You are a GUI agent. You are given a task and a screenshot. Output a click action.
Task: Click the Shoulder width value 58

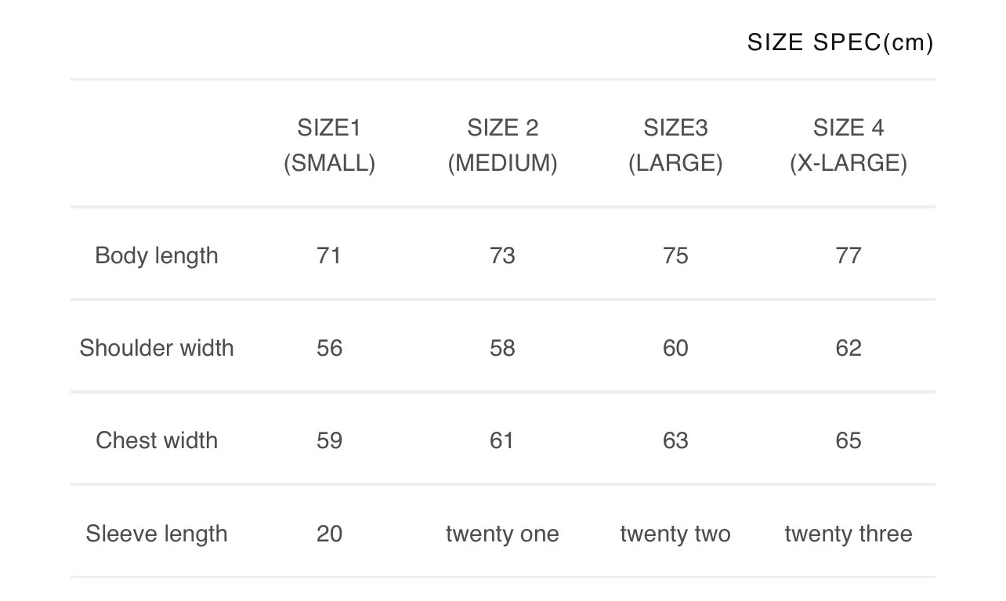[502, 348]
